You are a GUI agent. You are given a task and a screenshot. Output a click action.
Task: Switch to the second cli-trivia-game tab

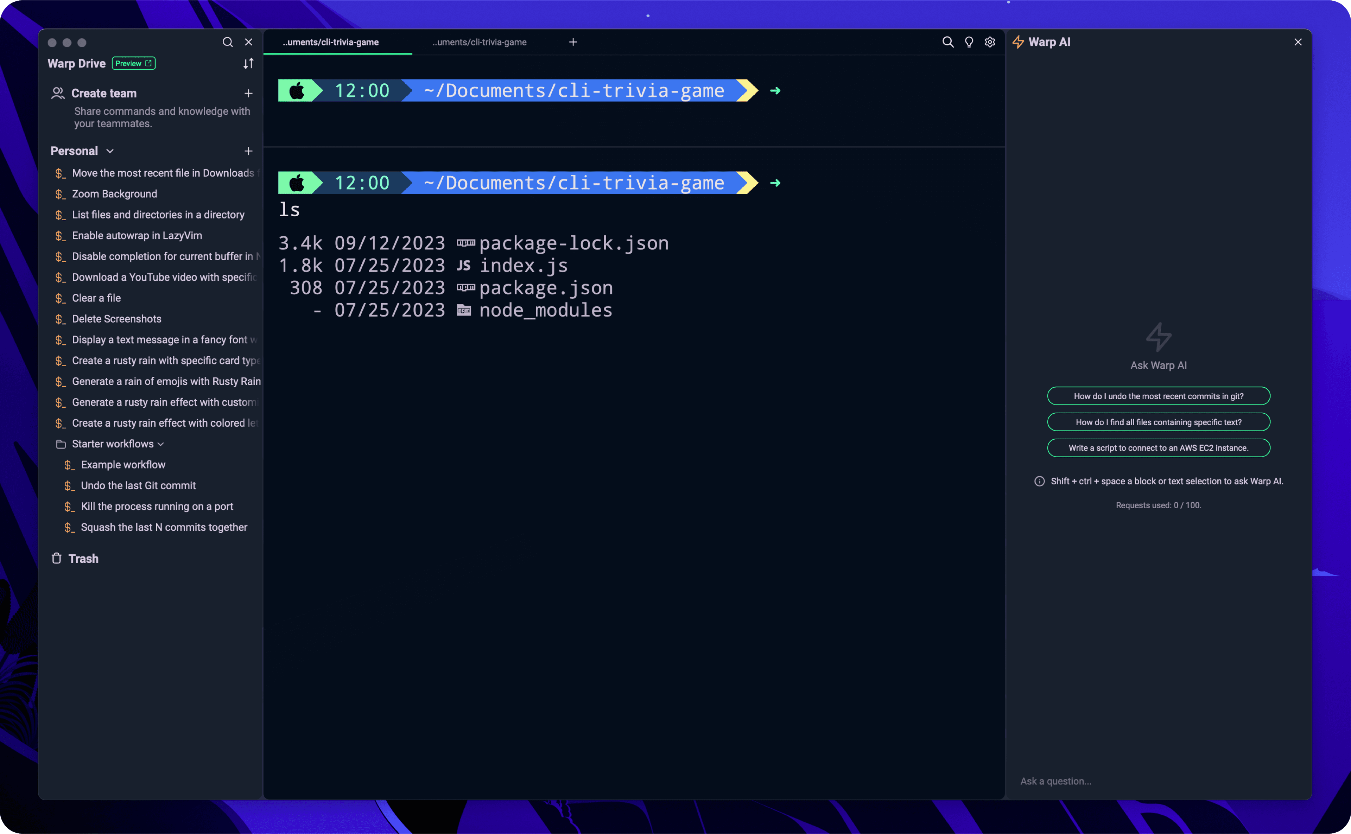click(x=479, y=43)
